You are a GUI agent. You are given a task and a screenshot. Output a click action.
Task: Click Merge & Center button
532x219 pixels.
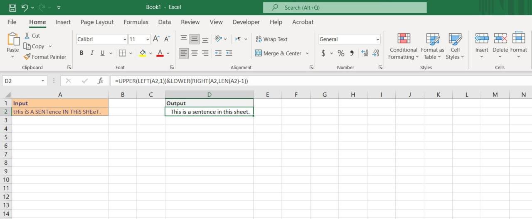click(278, 53)
